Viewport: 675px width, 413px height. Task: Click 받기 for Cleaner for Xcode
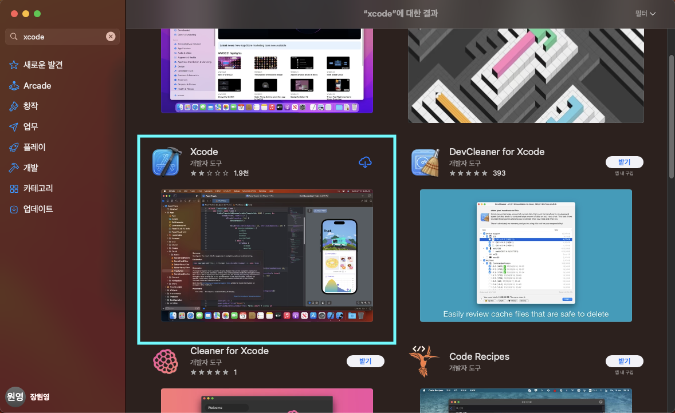pos(366,361)
